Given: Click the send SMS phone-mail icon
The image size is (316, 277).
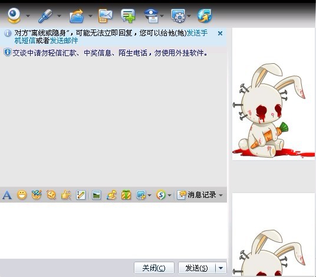Looking at the screenshot, I should 105,16.
